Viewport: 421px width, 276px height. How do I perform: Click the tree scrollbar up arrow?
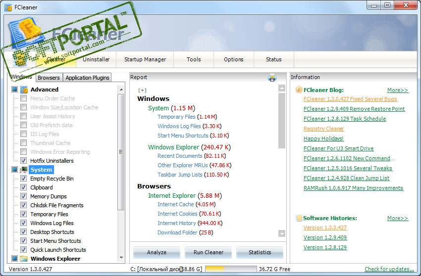(121, 90)
